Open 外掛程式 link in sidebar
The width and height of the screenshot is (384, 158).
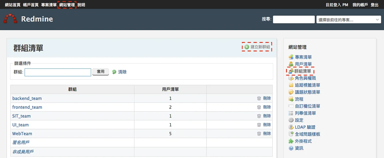[x=303, y=141]
